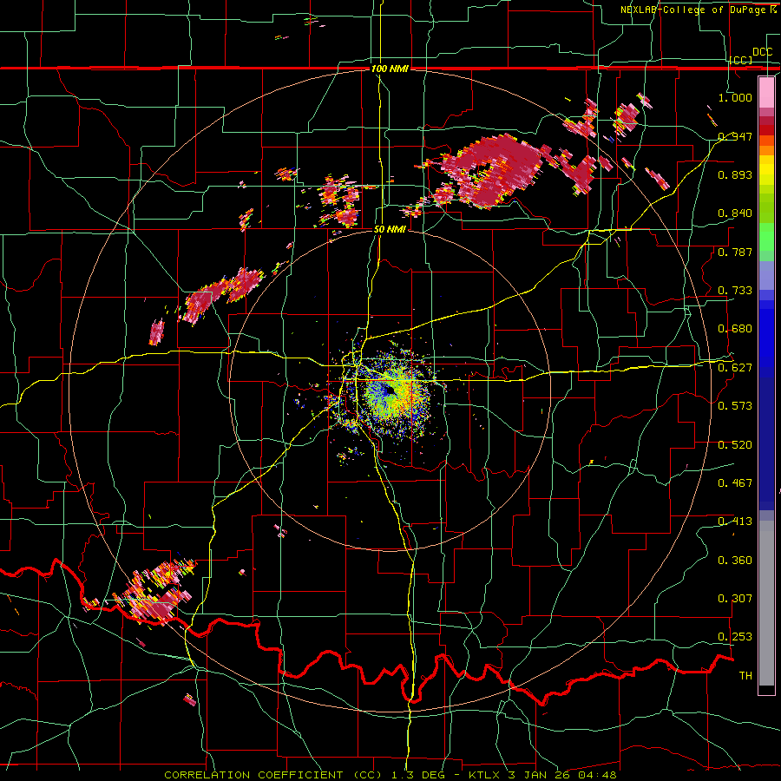The width and height of the screenshot is (781, 781).
Task: Click the 0.360 color scale label
Action: tap(735, 561)
